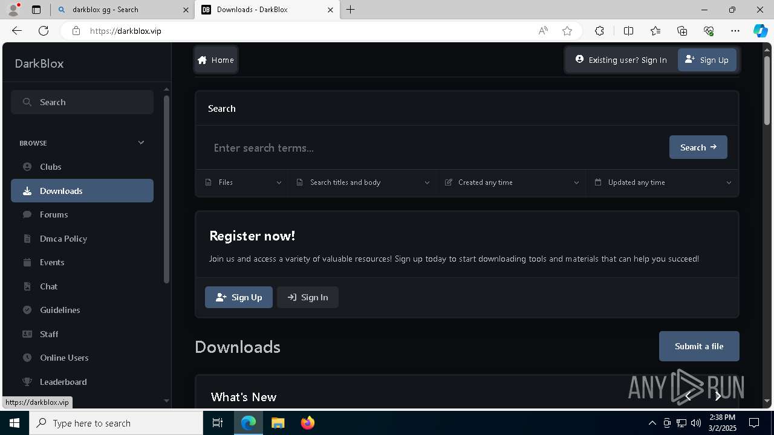Open the Extensions puzzle icon
The height and width of the screenshot is (435, 774).
(599, 31)
